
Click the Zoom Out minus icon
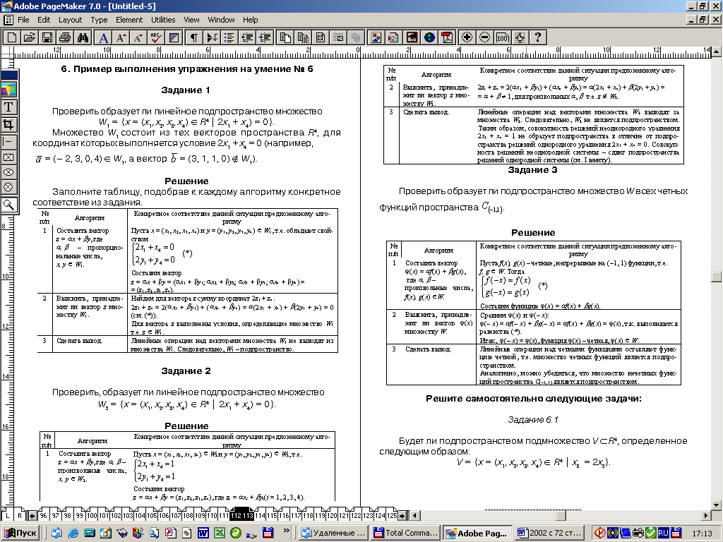point(484,37)
